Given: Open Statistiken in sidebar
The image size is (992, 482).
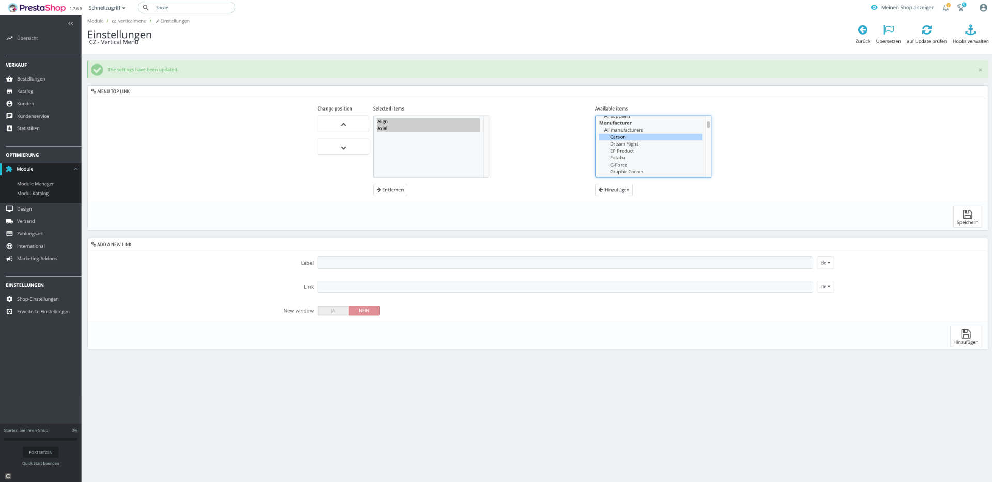Looking at the screenshot, I should pos(28,128).
